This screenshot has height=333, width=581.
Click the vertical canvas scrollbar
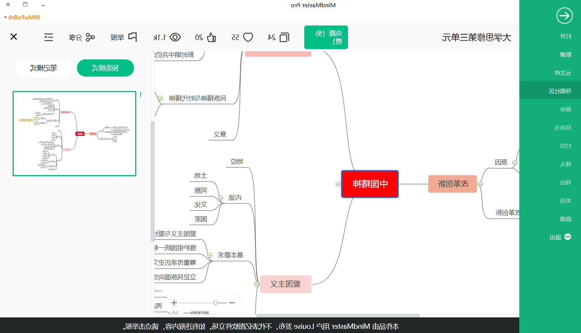point(153,181)
